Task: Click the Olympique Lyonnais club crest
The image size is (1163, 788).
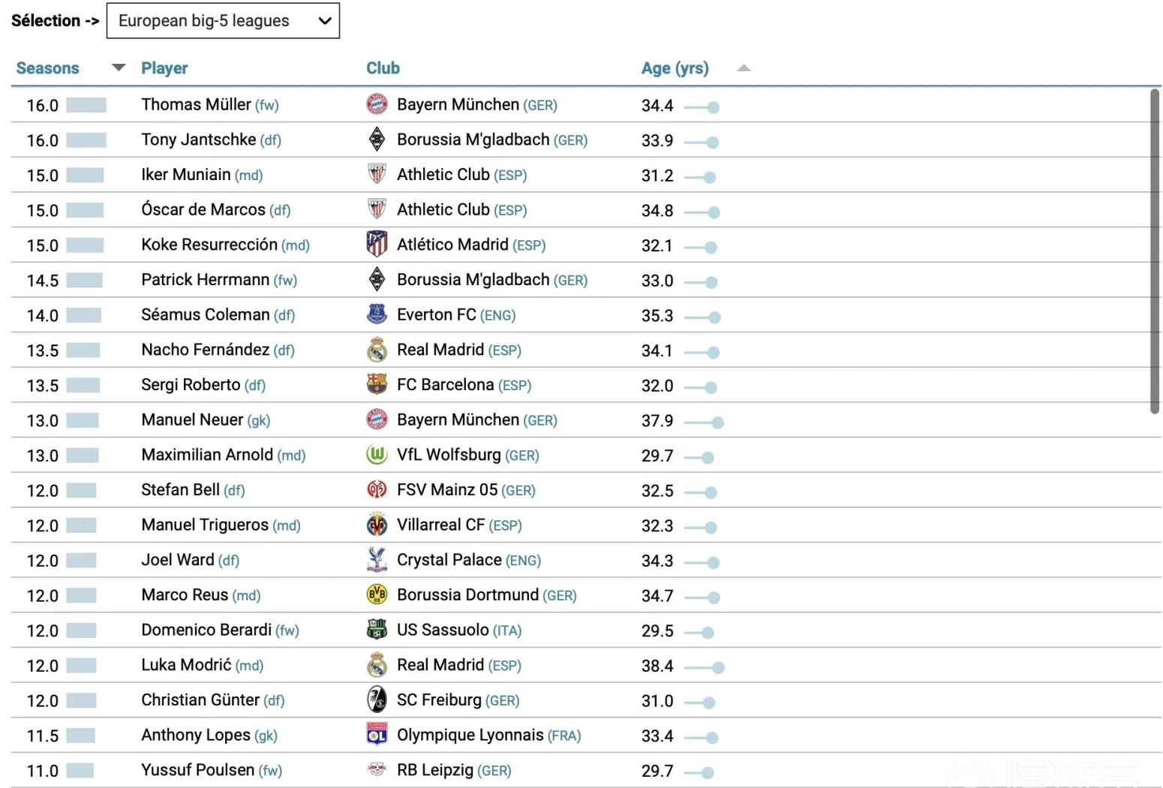Action: [377, 735]
